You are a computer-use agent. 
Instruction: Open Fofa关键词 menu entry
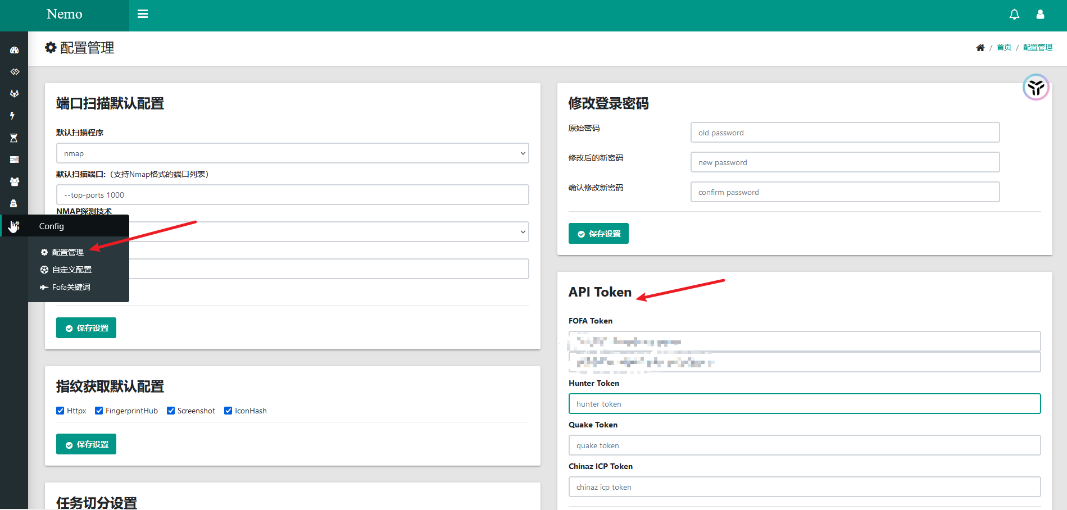pos(71,287)
